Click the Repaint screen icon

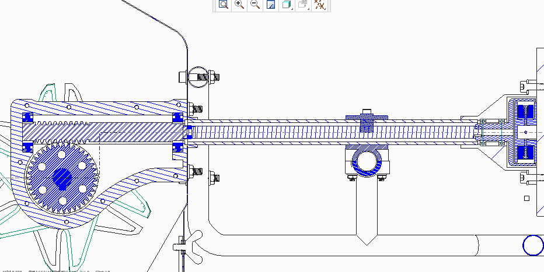coord(271,5)
